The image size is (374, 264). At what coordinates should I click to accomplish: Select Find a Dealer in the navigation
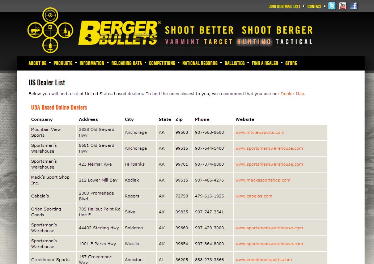coord(265,63)
